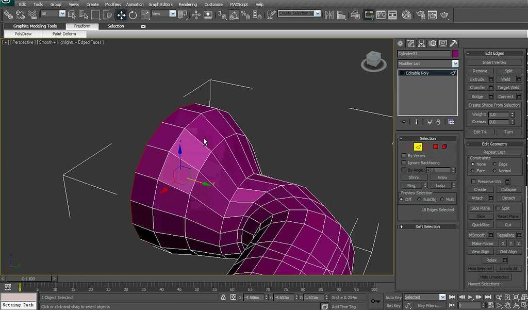Select the Move tool in the toolbar

click(x=121, y=14)
